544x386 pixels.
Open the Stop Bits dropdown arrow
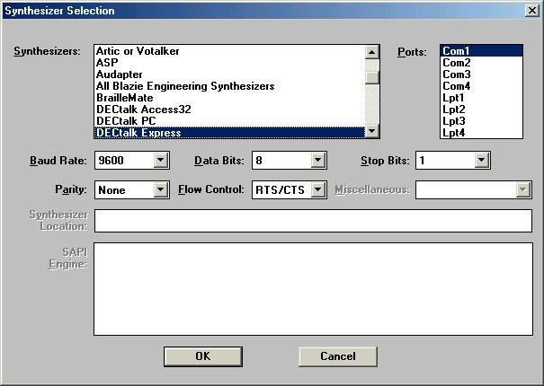[x=482, y=160]
